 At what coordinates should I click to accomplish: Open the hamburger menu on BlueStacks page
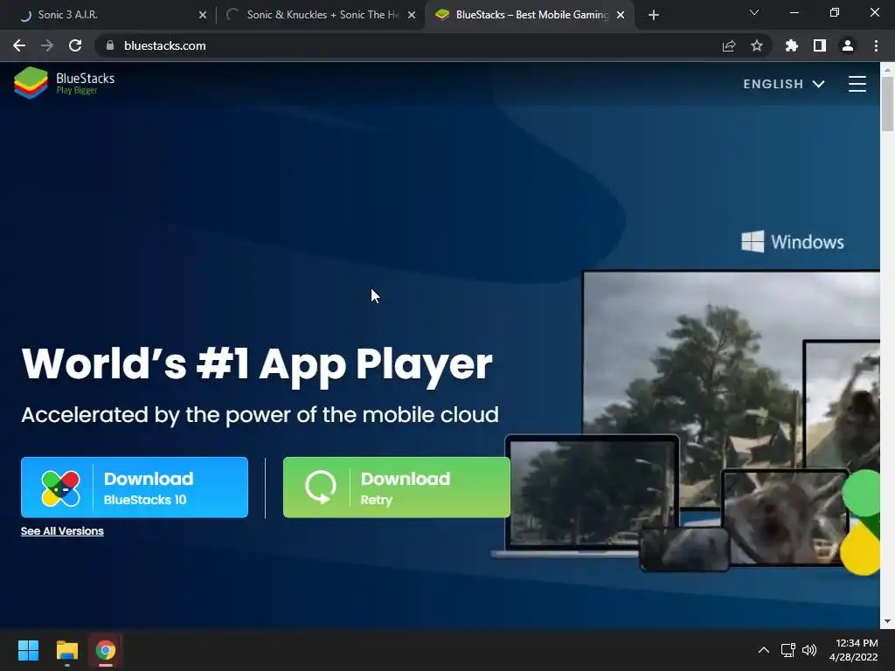point(857,84)
